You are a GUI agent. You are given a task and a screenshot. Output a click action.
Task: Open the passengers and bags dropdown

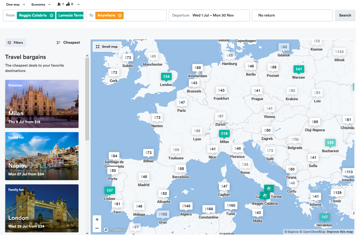[x=68, y=4]
